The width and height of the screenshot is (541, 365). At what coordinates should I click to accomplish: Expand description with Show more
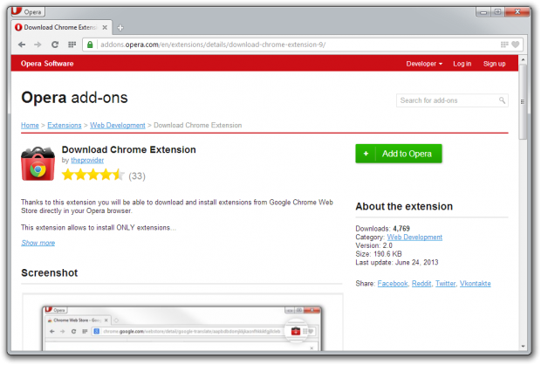tap(38, 243)
